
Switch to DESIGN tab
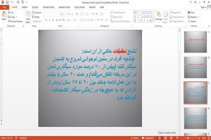(35, 7)
